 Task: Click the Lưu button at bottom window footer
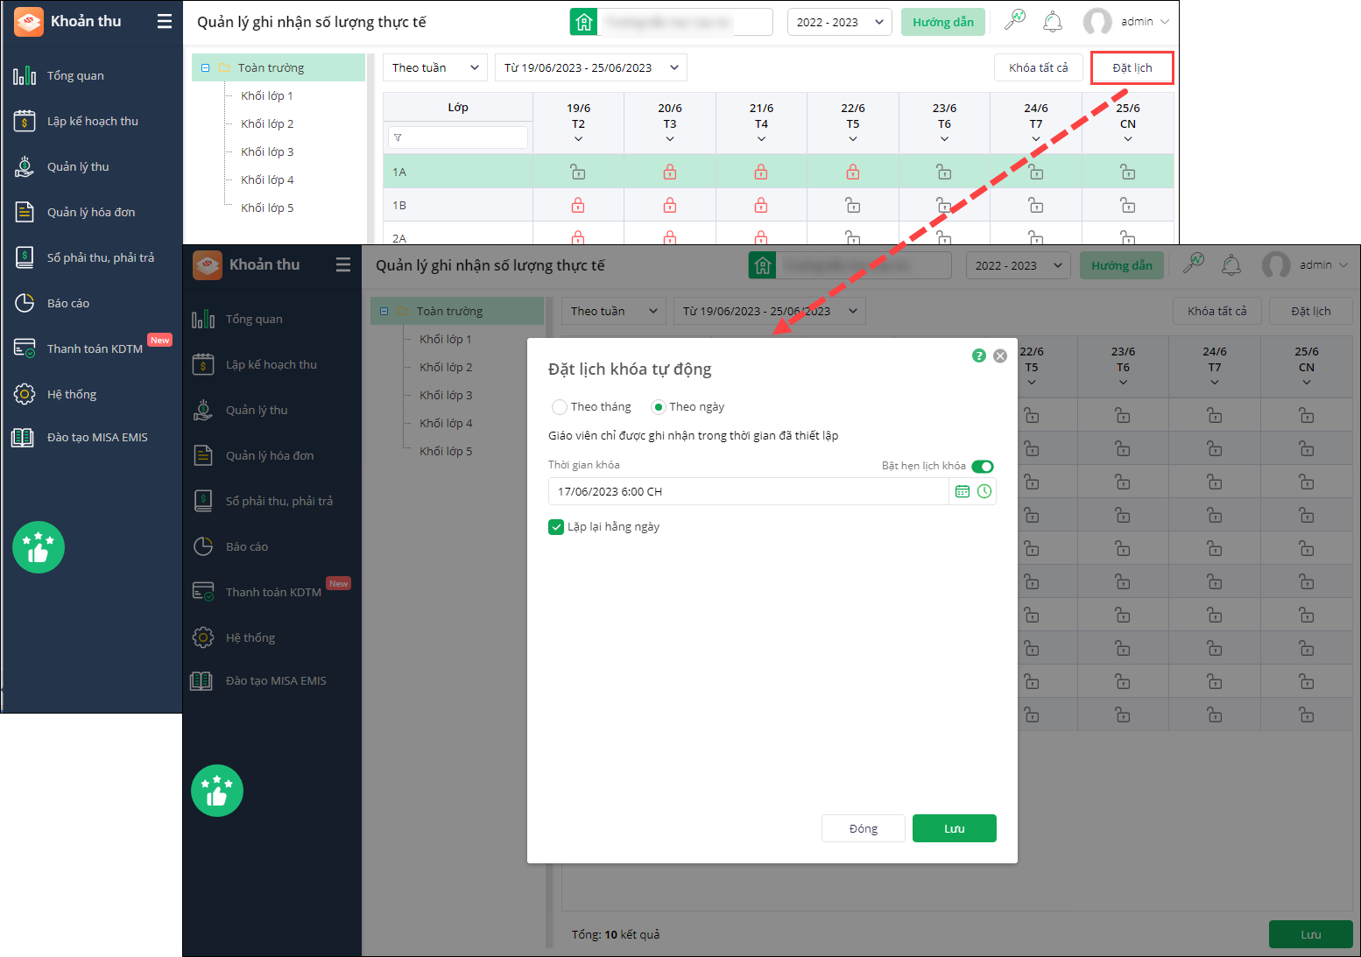[1311, 934]
